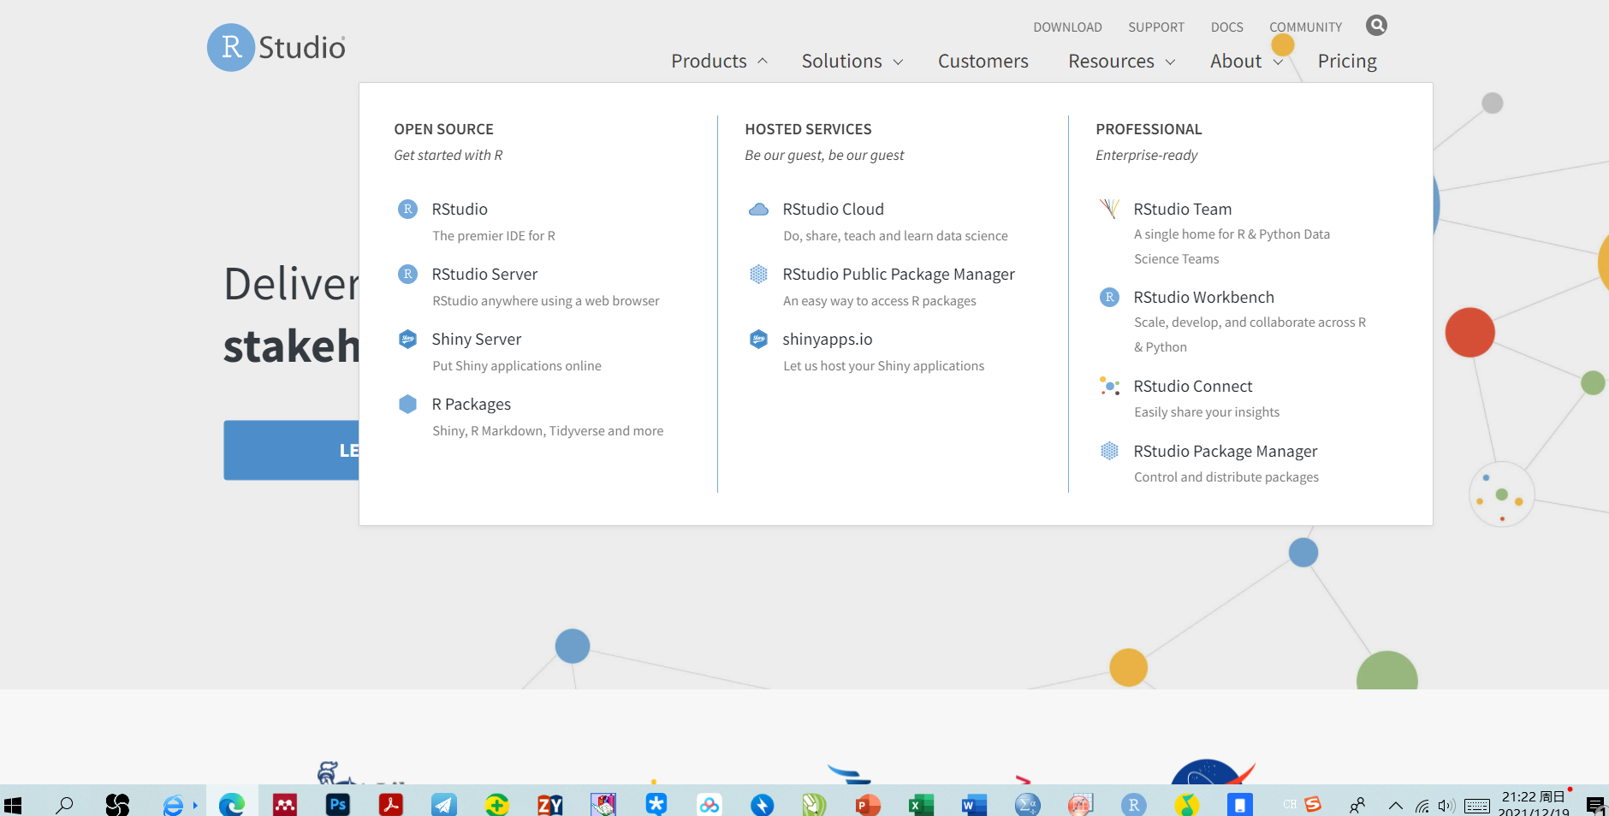
Task: Open Excel from the taskbar
Action: coord(921,804)
